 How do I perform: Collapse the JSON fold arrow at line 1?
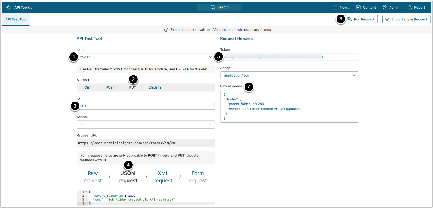86,192
